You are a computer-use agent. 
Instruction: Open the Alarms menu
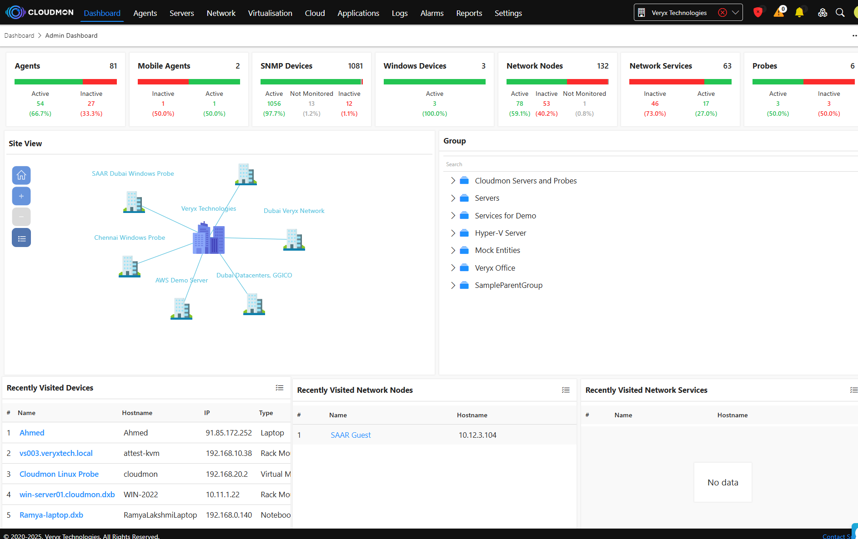pos(432,13)
